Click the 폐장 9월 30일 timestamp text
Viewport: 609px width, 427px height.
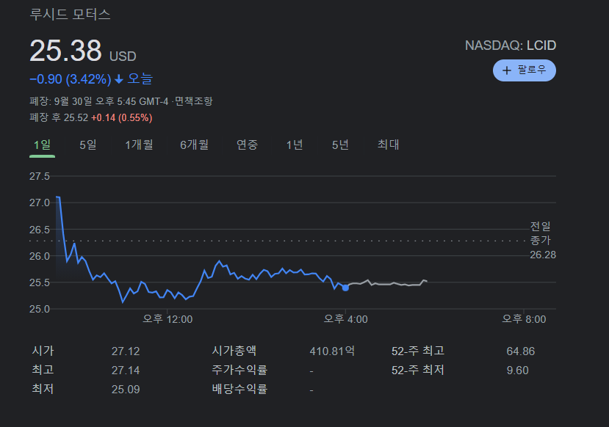click(x=99, y=101)
